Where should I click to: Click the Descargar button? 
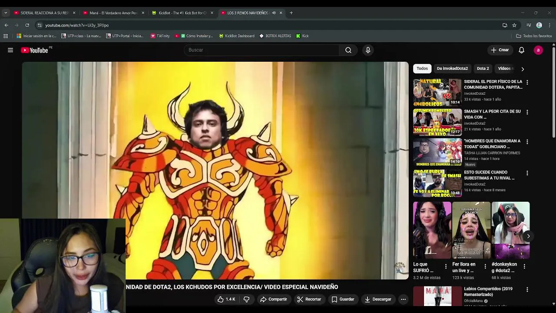[378, 299]
